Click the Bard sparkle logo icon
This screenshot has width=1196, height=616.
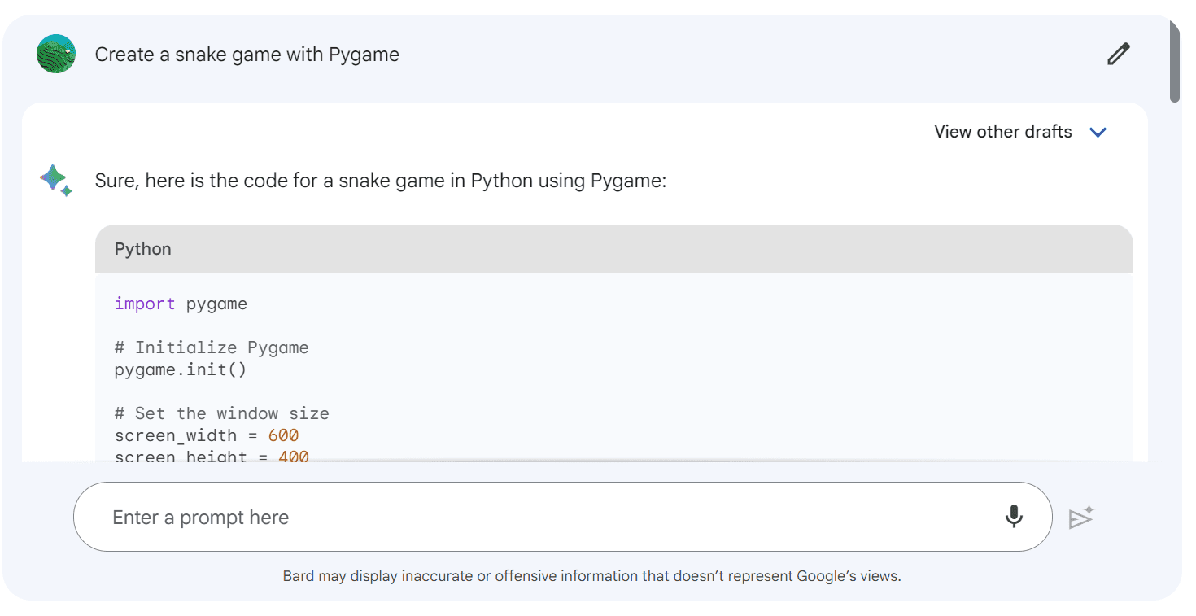coord(56,180)
